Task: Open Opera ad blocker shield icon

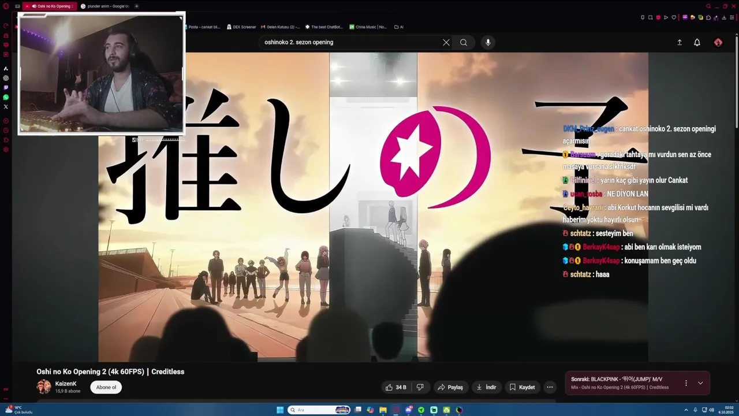Action: click(x=658, y=17)
